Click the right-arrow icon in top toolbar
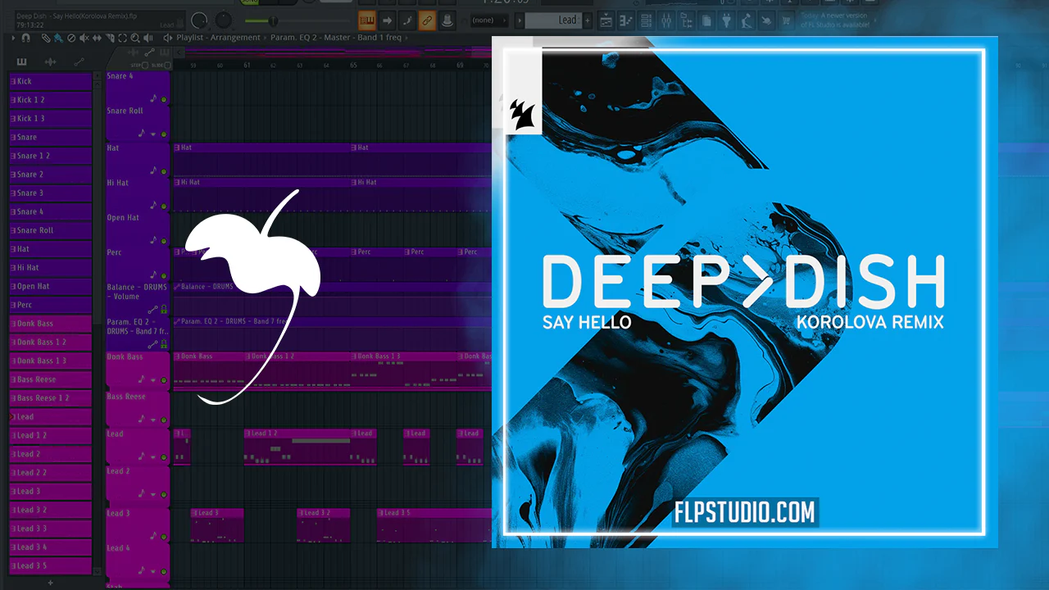The height and width of the screenshot is (590, 1049). point(388,20)
